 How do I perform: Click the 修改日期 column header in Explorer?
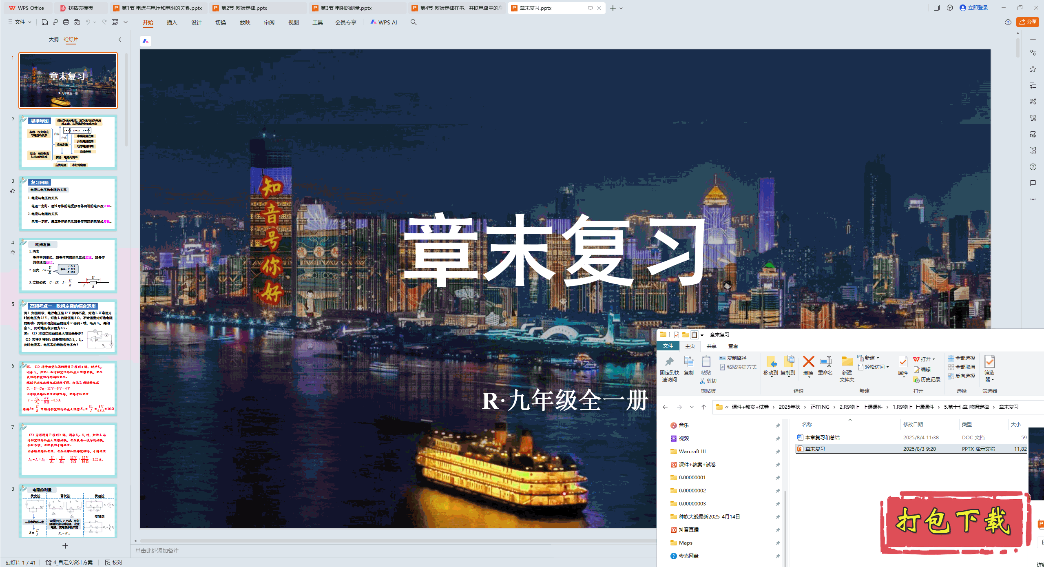pyautogui.click(x=913, y=424)
